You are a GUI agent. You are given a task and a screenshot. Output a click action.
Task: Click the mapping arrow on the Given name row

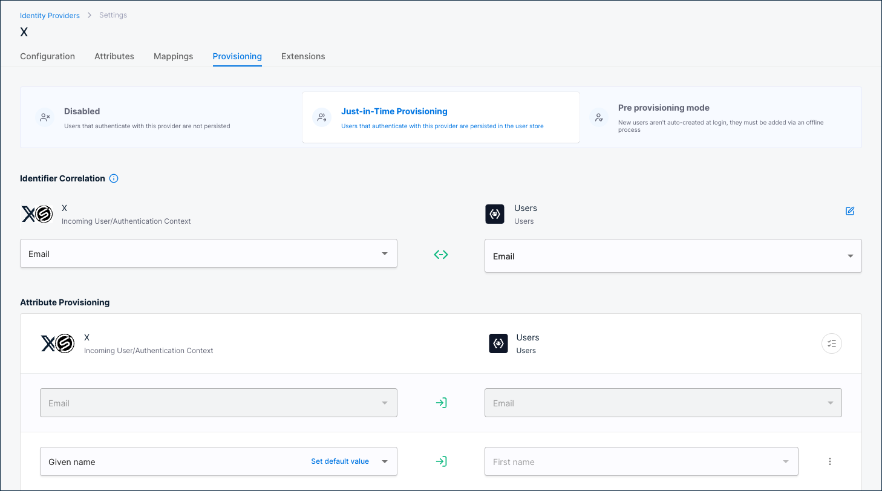point(441,461)
